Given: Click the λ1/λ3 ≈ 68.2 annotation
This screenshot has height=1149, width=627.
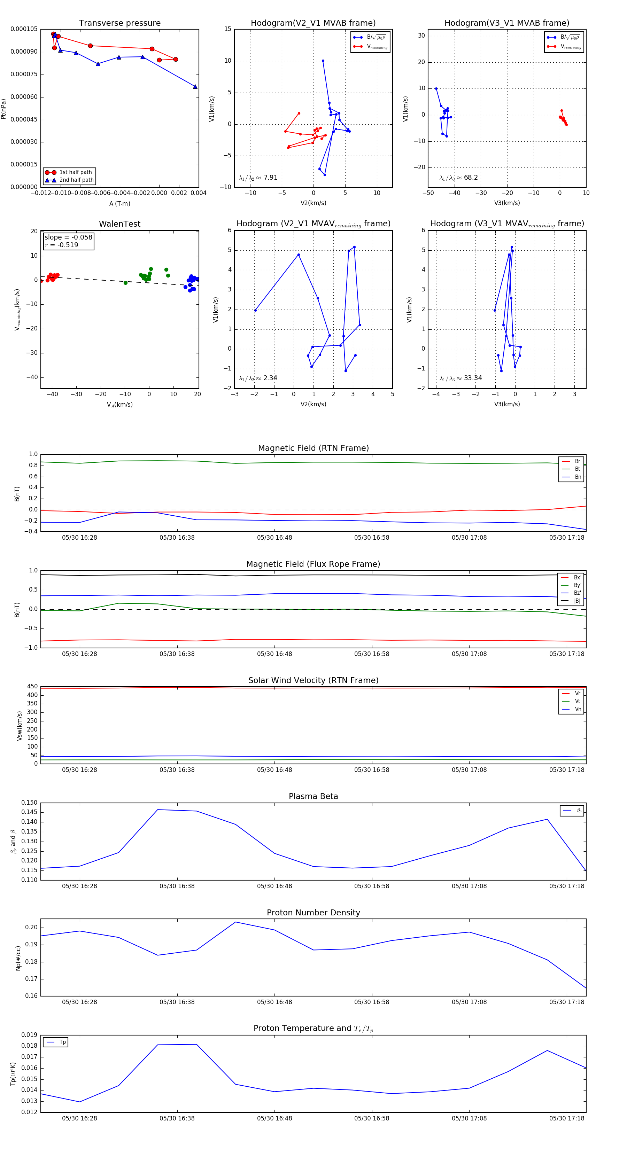Looking at the screenshot, I should 458,178.
